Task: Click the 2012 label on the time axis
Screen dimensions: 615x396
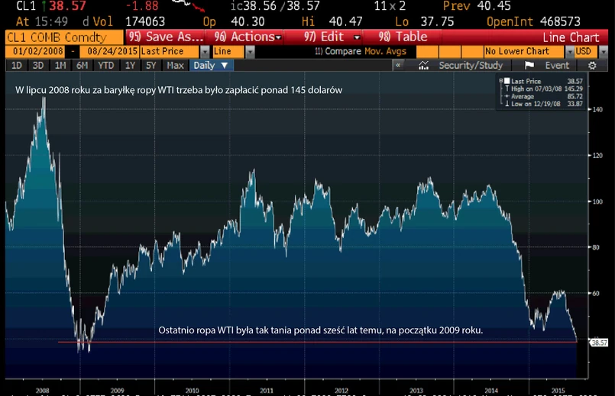Action: pyautogui.click(x=341, y=391)
